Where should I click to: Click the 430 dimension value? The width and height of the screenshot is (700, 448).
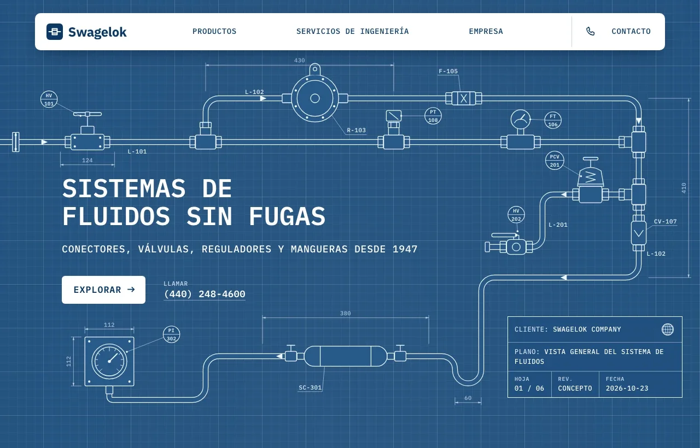coord(300,61)
